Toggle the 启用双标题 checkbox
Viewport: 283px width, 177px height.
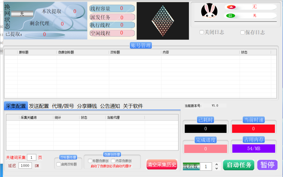pyautogui.click(x=58, y=164)
